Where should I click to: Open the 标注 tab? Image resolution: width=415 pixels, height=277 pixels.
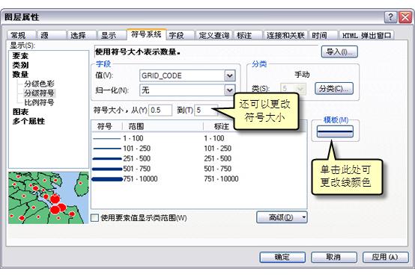248,35
